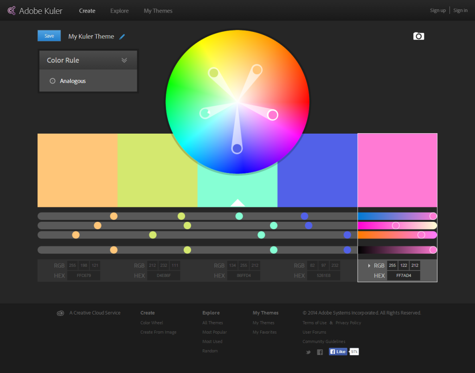This screenshot has height=373, width=475.
Task: Save the current Kuler theme
Action: [x=49, y=35]
